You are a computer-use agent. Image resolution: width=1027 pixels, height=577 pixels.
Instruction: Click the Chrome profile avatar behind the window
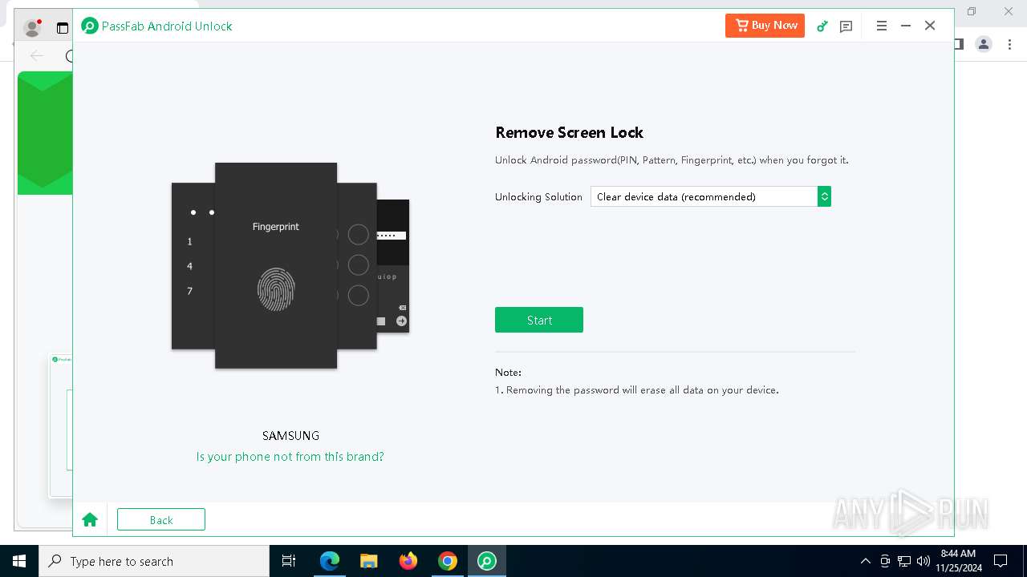[984, 44]
